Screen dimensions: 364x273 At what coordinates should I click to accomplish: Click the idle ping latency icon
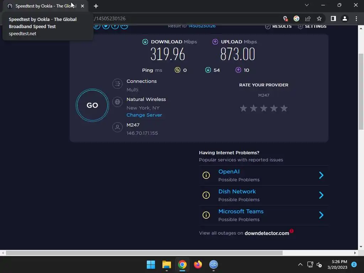pyautogui.click(x=177, y=70)
